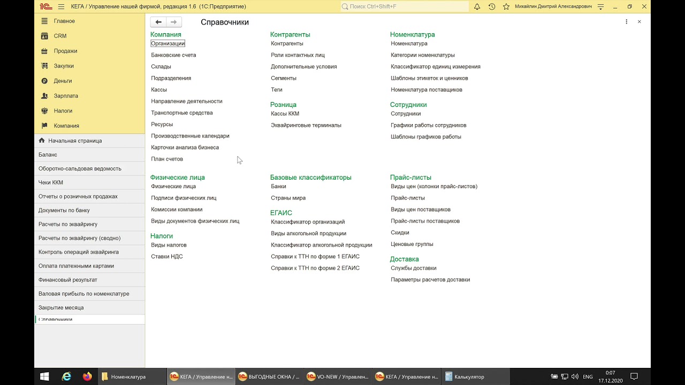Viewport: 685px width, 385px height.
Task: Open Графики работы сотрудников link
Action: 429,125
